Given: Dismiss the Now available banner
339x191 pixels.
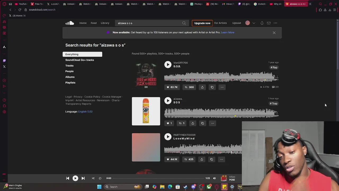Looking at the screenshot, I should pyautogui.click(x=274, y=33).
